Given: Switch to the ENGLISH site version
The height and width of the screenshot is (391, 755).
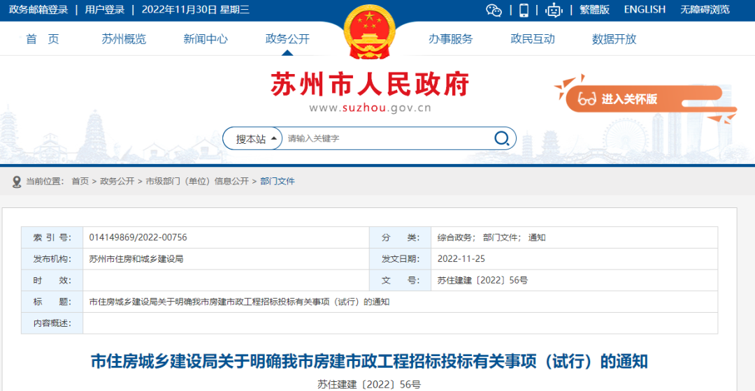Looking at the screenshot, I should click(x=645, y=10).
